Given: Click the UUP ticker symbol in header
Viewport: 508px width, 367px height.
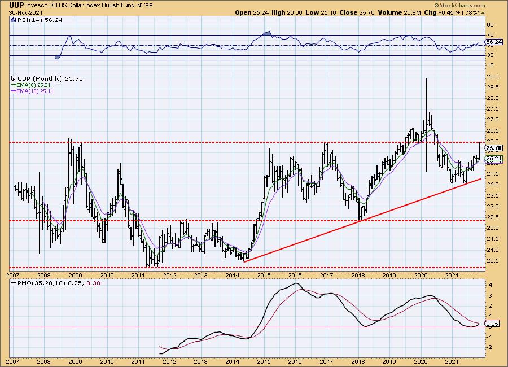Looking at the screenshot, I should pos(16,5).
